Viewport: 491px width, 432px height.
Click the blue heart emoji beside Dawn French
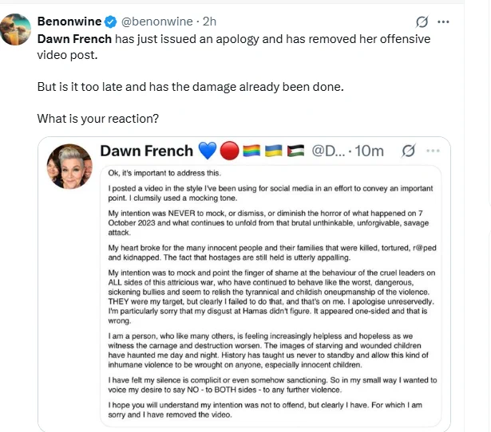click(x=208, y=151)
